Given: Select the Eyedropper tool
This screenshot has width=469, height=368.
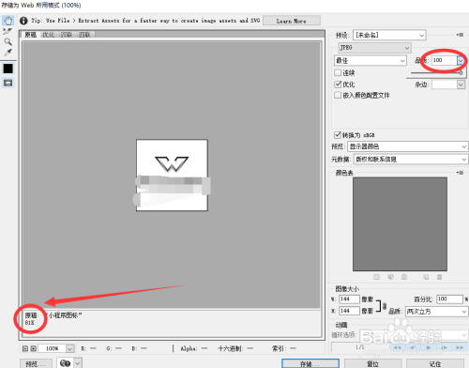Looking at the screenshot, I should point(8,52).
